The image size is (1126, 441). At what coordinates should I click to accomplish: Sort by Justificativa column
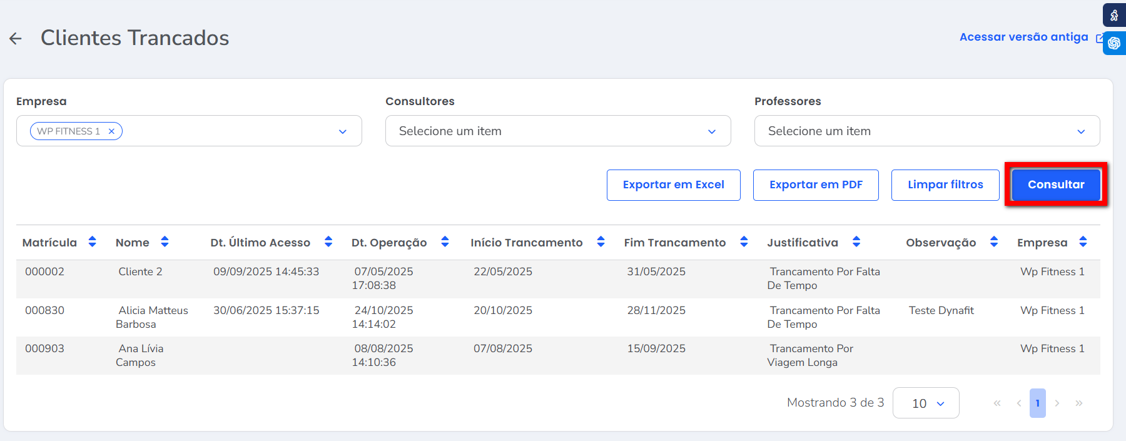point(856,242)
